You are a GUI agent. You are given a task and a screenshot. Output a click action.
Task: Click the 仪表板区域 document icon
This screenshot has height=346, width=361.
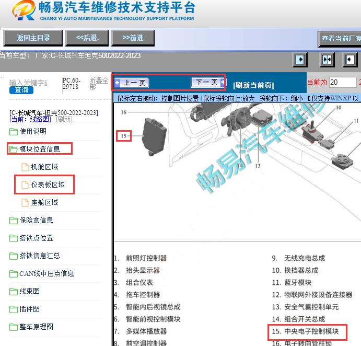[25, 184]
